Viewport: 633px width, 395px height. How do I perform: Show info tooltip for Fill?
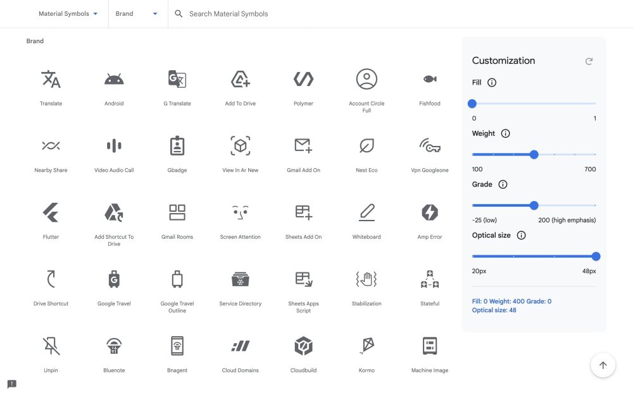492,83
